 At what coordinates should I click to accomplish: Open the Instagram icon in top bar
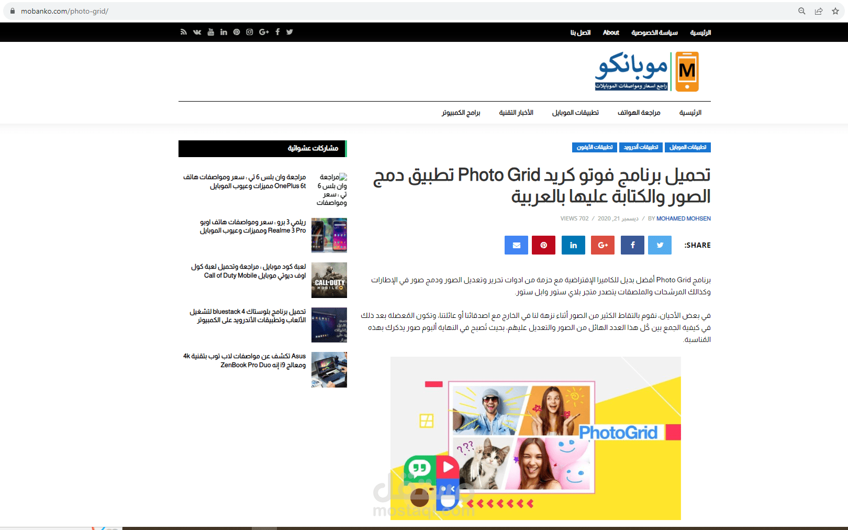[250, 32]
